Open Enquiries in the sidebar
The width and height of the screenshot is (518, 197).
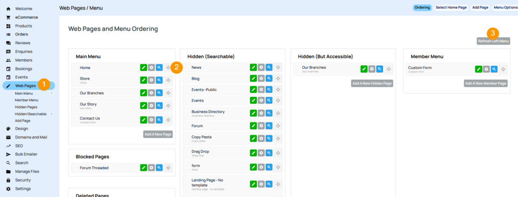click(x=24, y=51)
